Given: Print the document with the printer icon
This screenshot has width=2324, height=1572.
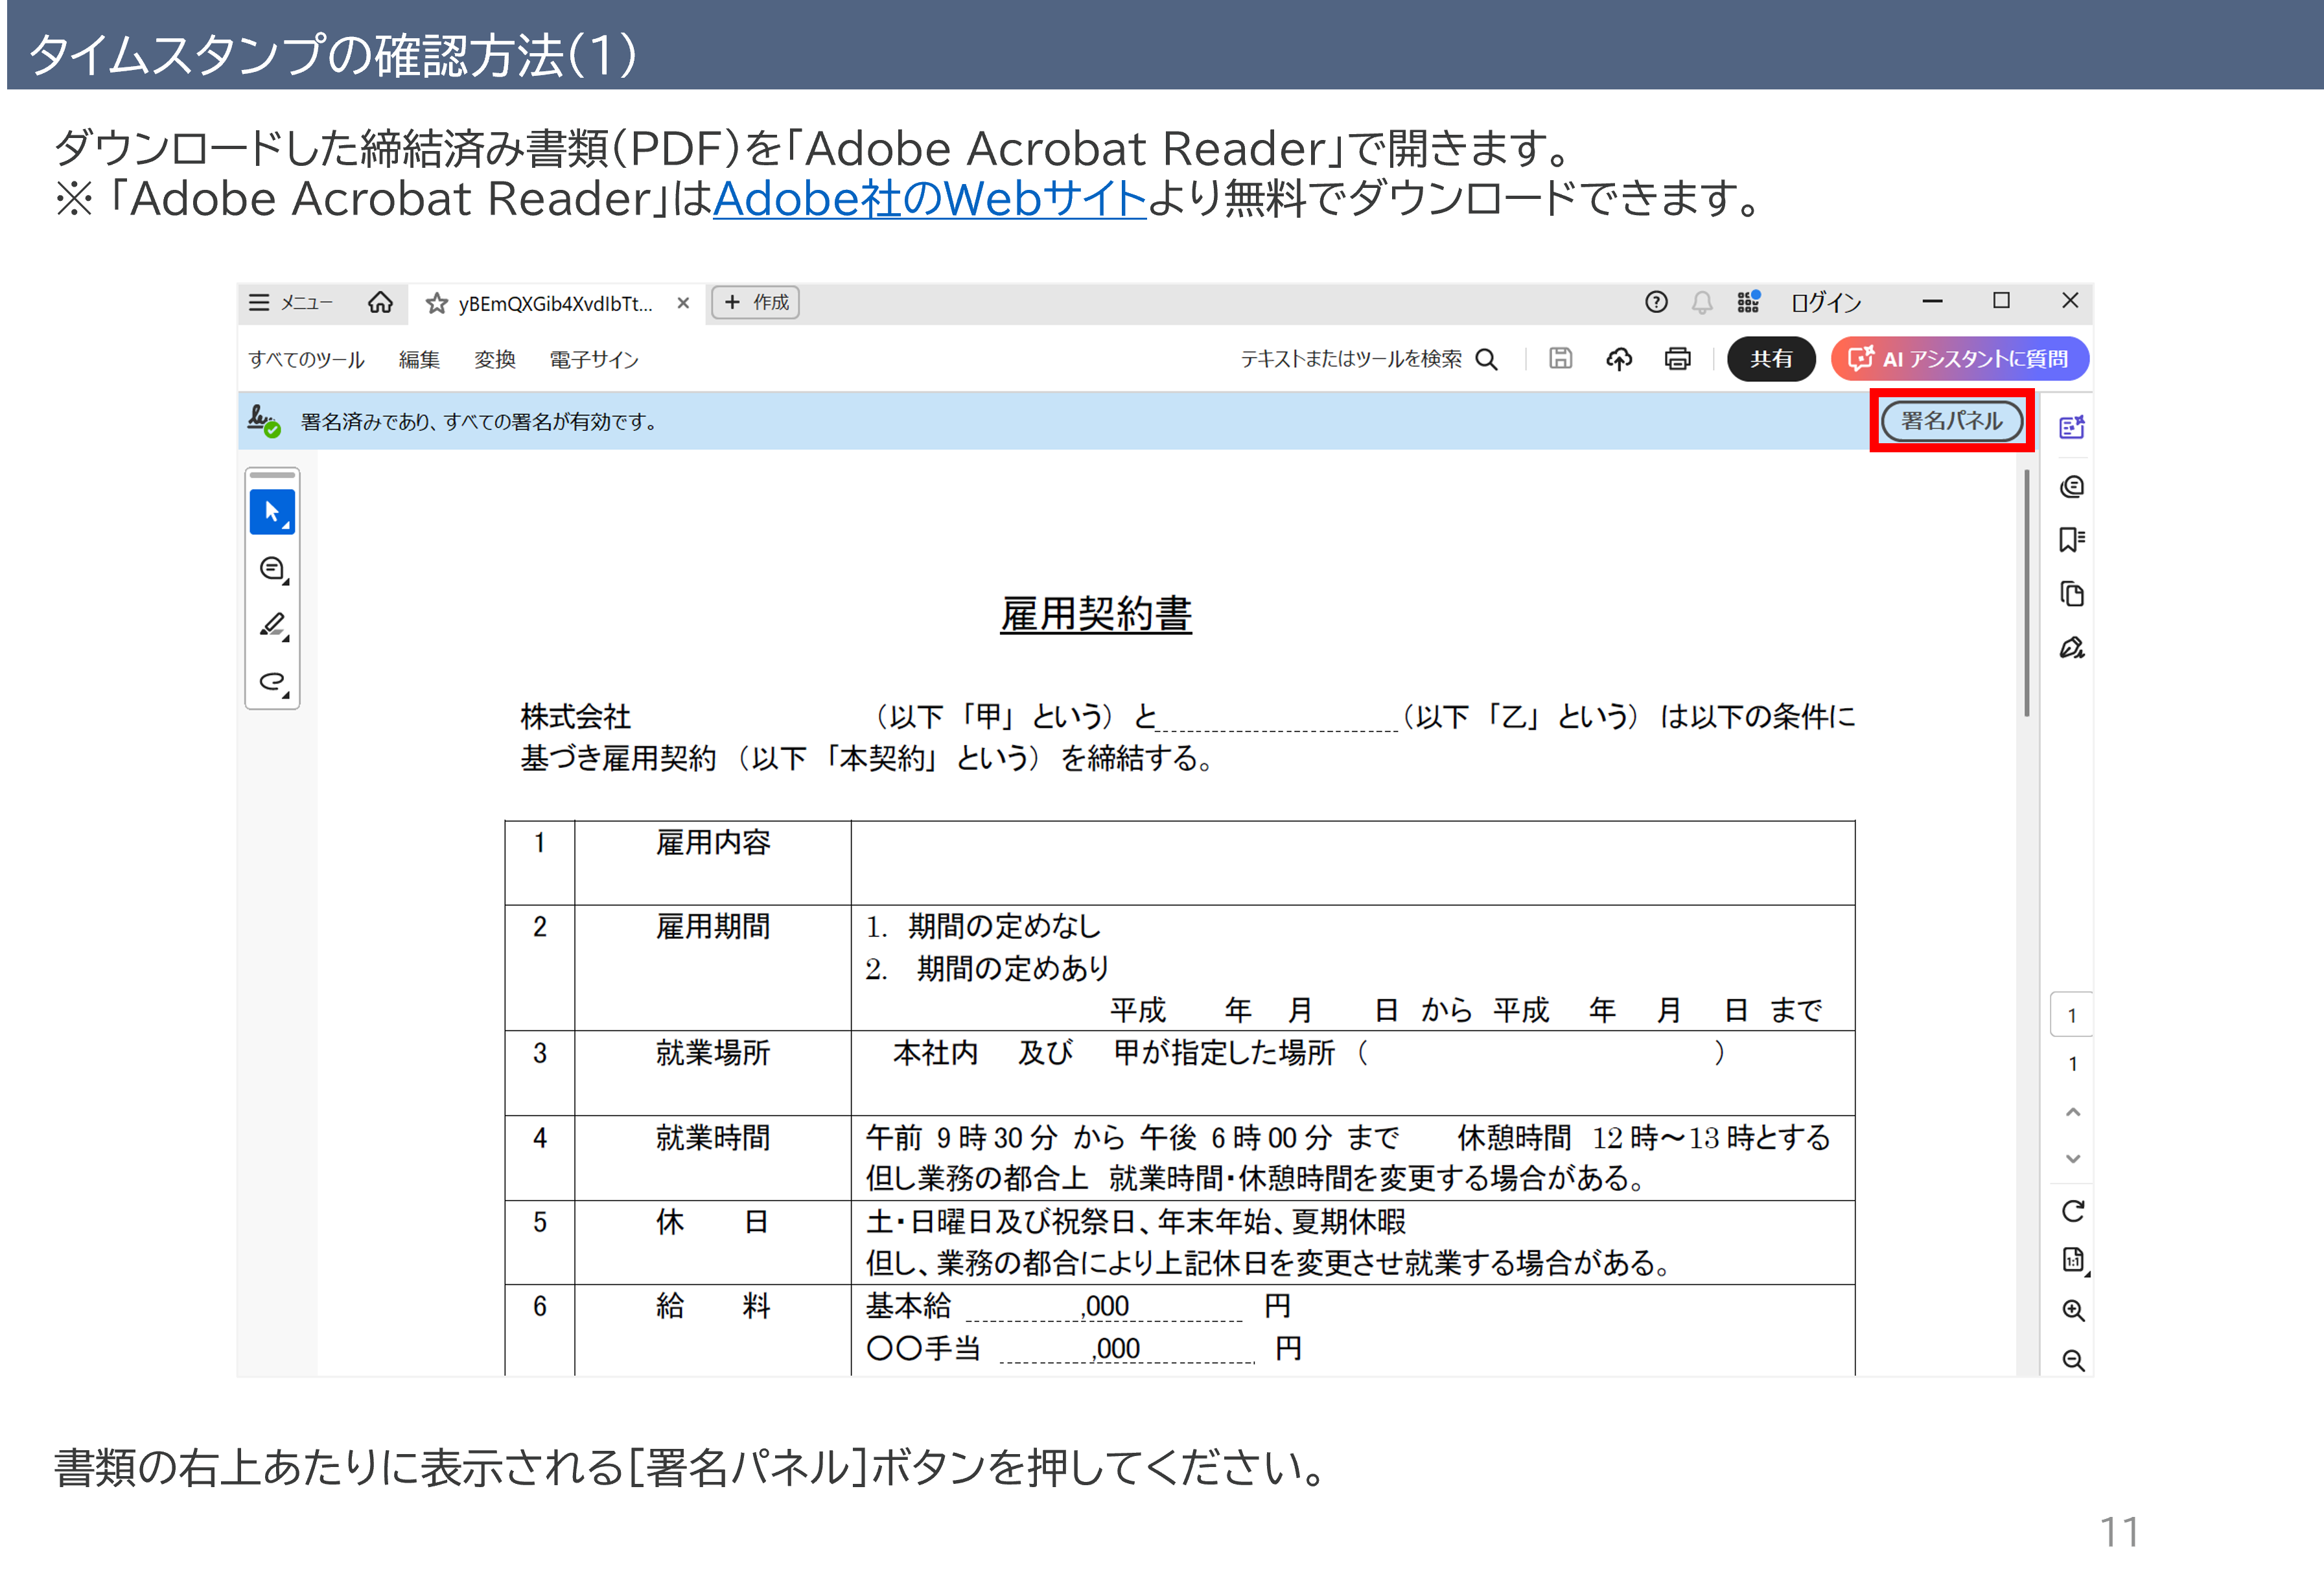Looking at the screenshot, I should pyautogui.click(x=1677, y=359).
